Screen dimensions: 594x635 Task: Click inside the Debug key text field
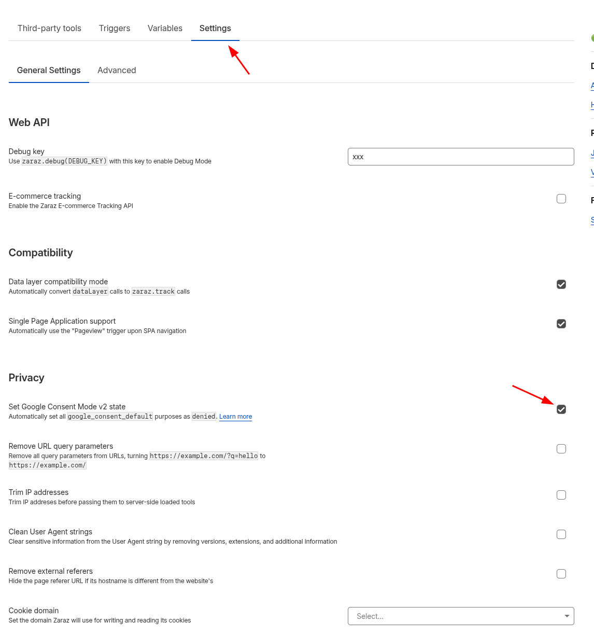(461, 157)
